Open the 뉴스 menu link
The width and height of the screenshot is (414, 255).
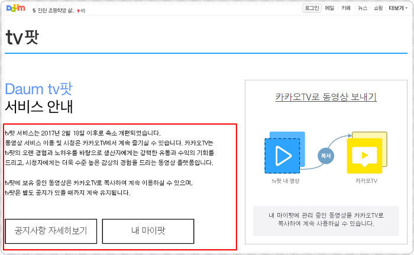point(363,8)
